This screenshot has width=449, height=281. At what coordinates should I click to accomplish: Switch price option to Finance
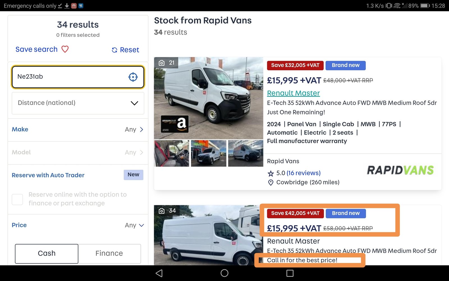click(x=109, y=253)
